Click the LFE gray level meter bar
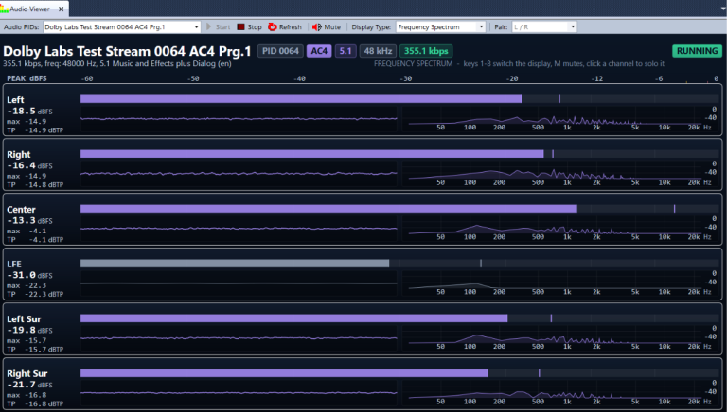The width and height of the screenshot is (727, 412). [235, 264]
